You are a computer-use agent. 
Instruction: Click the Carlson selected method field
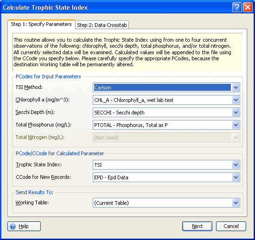click(x=162, y=88)
